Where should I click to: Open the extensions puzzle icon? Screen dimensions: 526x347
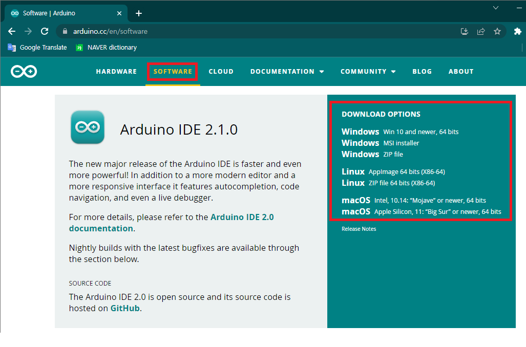tap(518, 32)
